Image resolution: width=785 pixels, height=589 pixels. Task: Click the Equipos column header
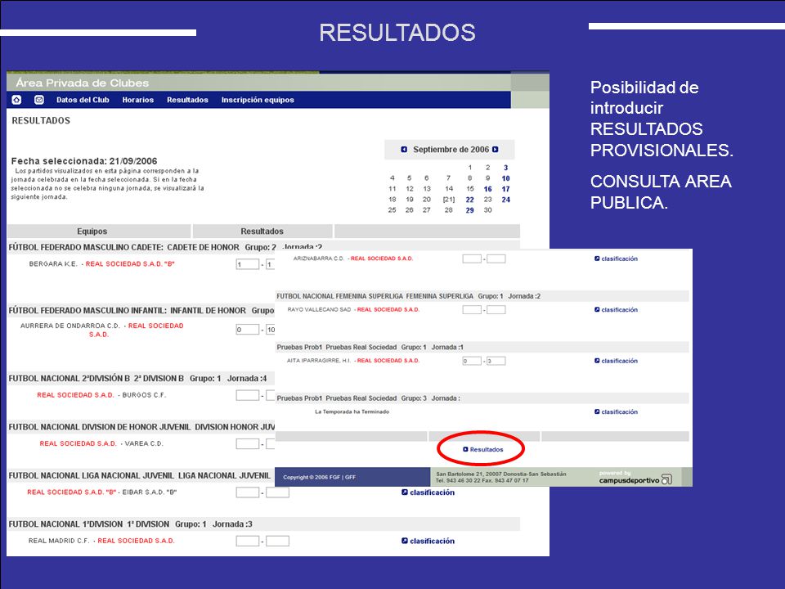(x=92, y=232)
